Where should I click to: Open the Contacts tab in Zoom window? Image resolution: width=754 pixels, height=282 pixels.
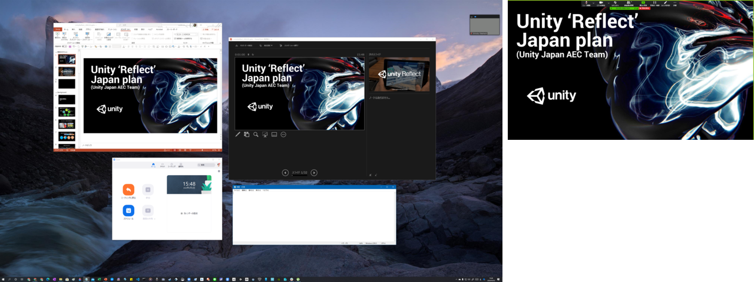click(x=181, y=165)
